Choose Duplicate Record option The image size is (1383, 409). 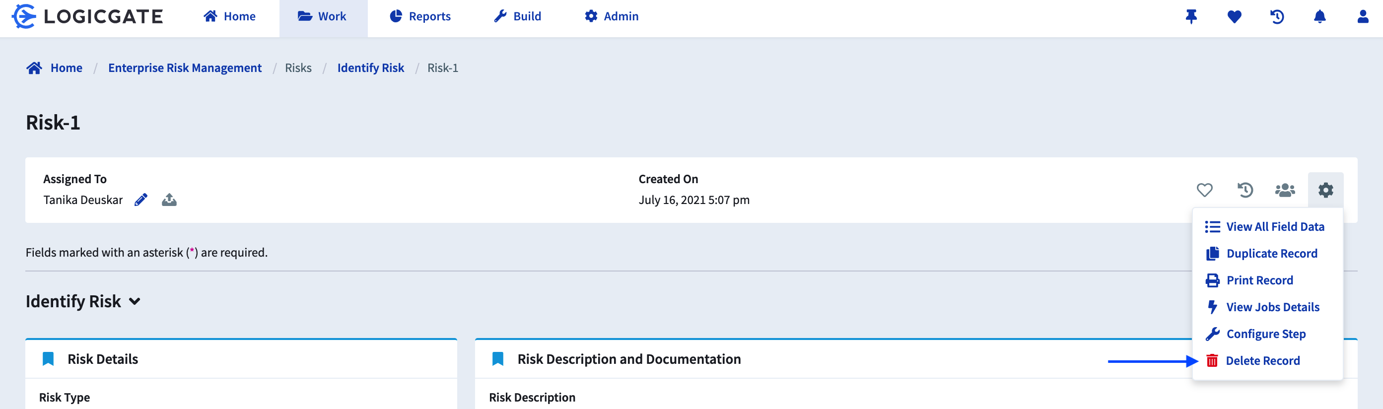coord(1271,253)
